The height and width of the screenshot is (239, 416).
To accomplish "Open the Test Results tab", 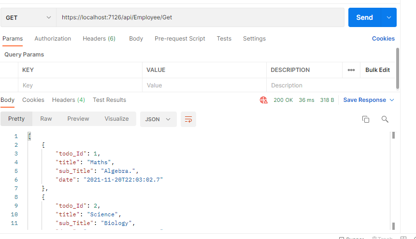I will click(109, 100).
